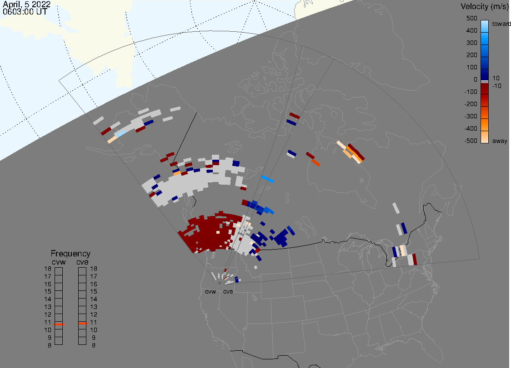The image size is (511, 368).
Task: Click '18' left of the cvw frequency bar
Action: [48, 269]
